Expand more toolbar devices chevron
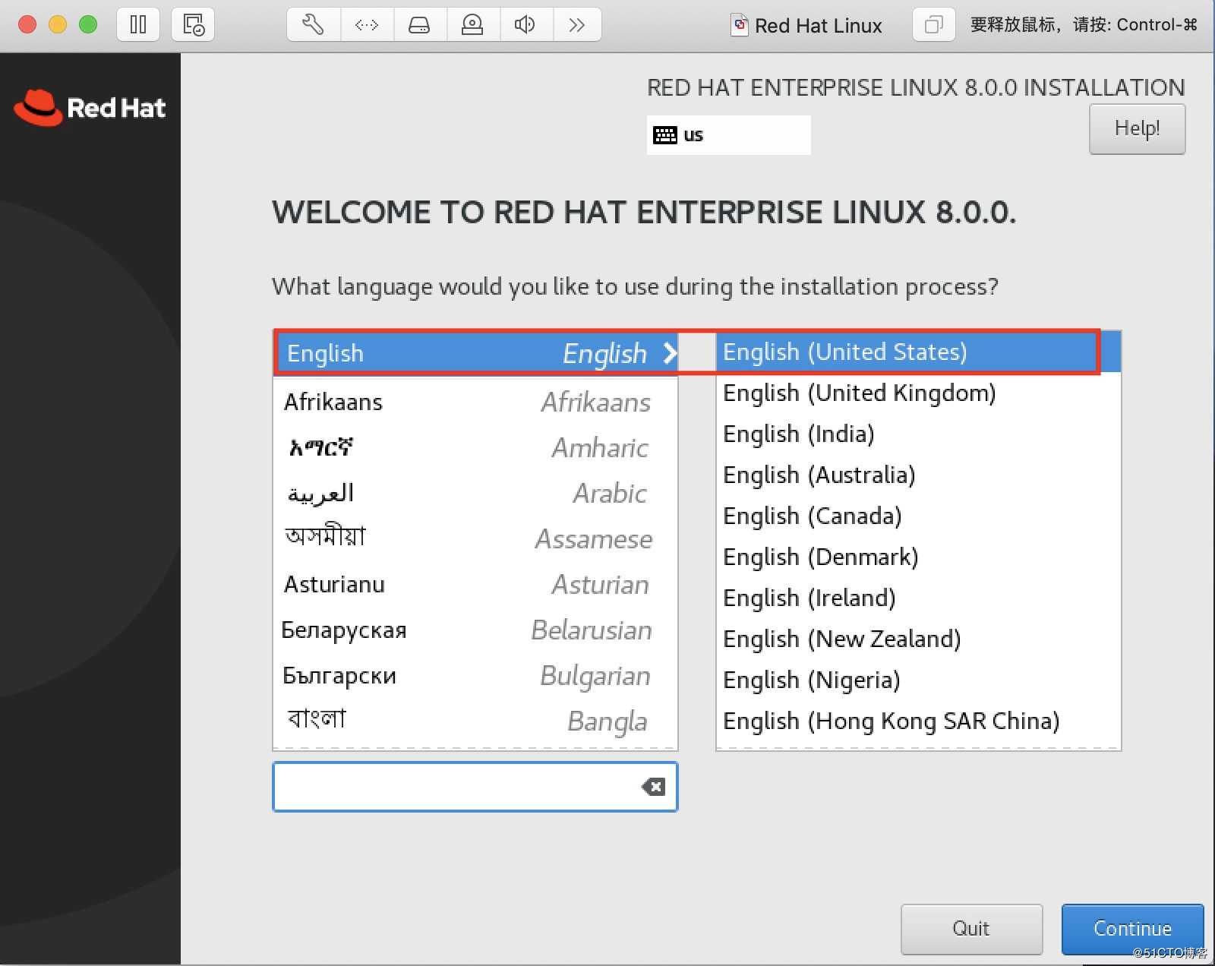 click(577, 25)
